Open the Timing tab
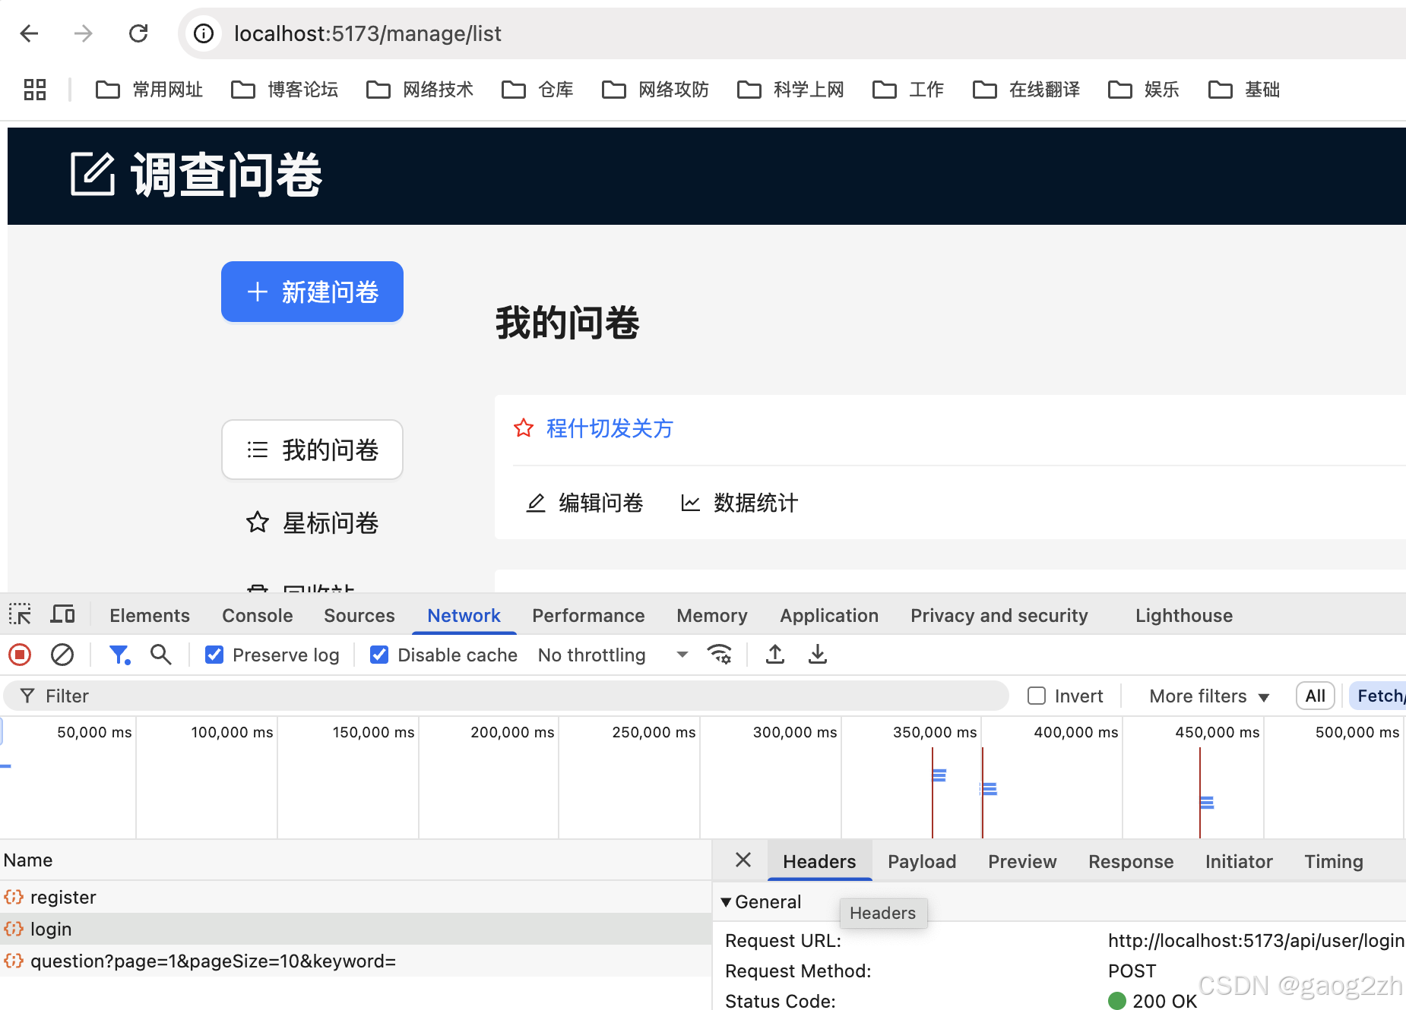Viewport: 1406px width, 1010px height. [x=1334, y=861]
